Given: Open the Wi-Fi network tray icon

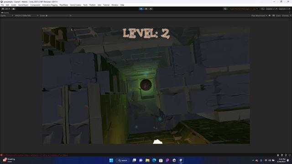Looking at the screenshot, I should tap(266, 160).
